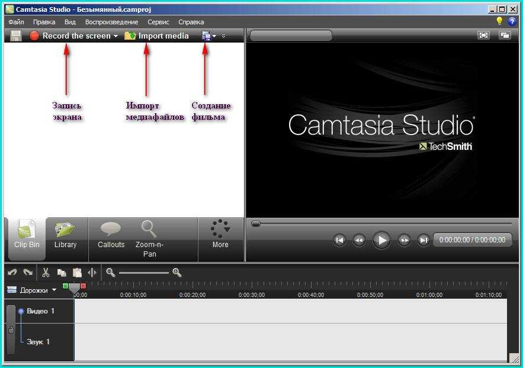This screenshot has width=523, height=368.
Task: Open the Файл menu
Action: click(x=16, y=22)
